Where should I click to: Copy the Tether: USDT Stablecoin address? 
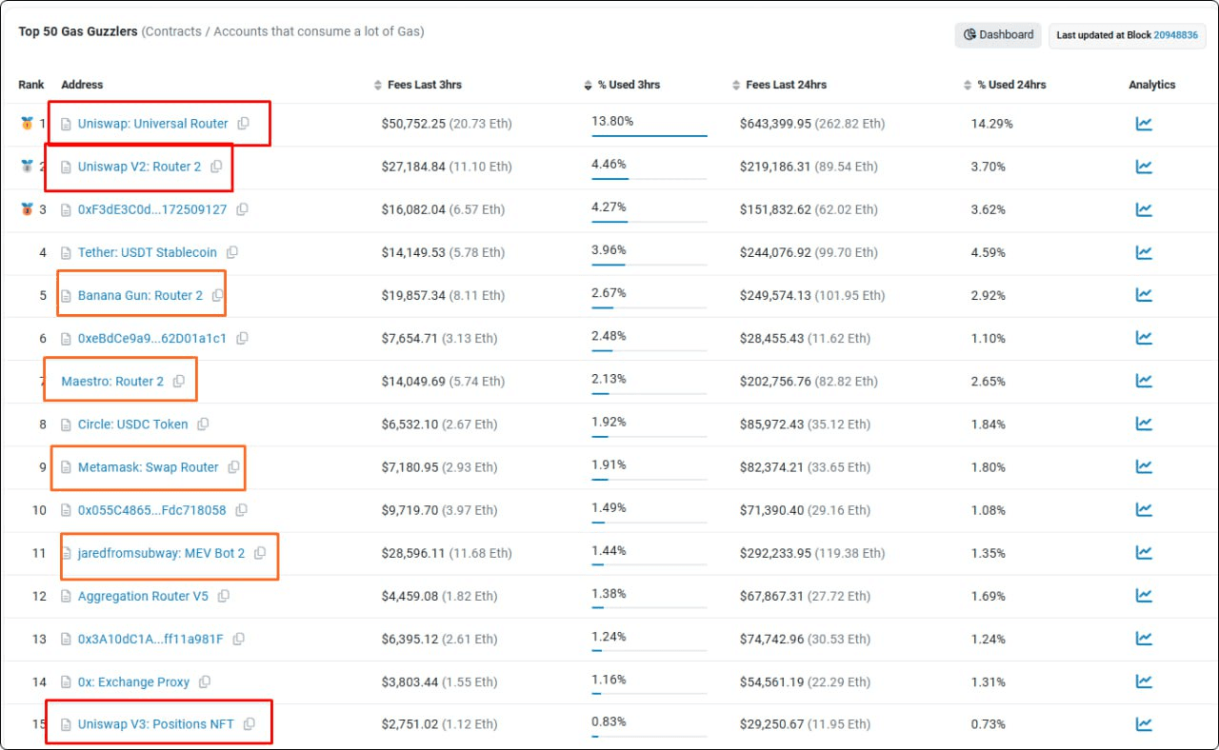pyautogui.click(x=231, y=252)
